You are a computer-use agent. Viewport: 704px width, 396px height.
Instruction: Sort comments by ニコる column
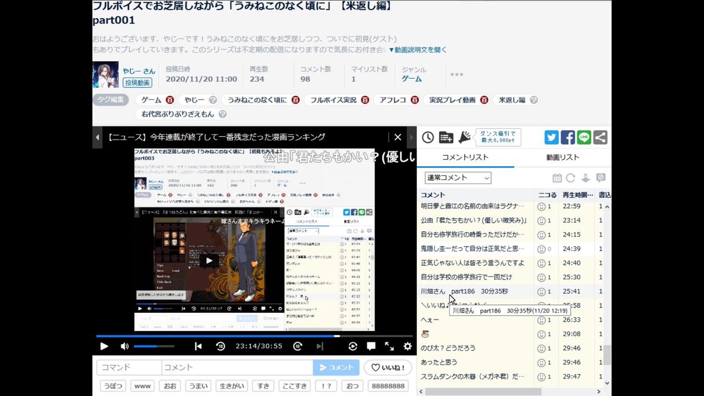coord(547,195)
